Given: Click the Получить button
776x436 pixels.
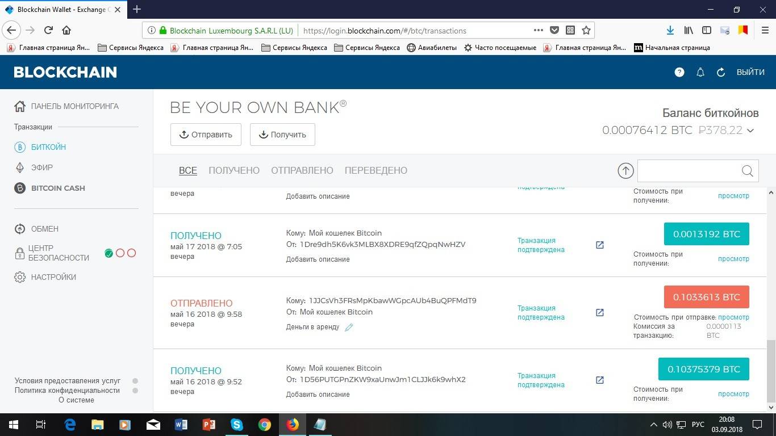Looking at the screenshot, I should pos(282,135).
